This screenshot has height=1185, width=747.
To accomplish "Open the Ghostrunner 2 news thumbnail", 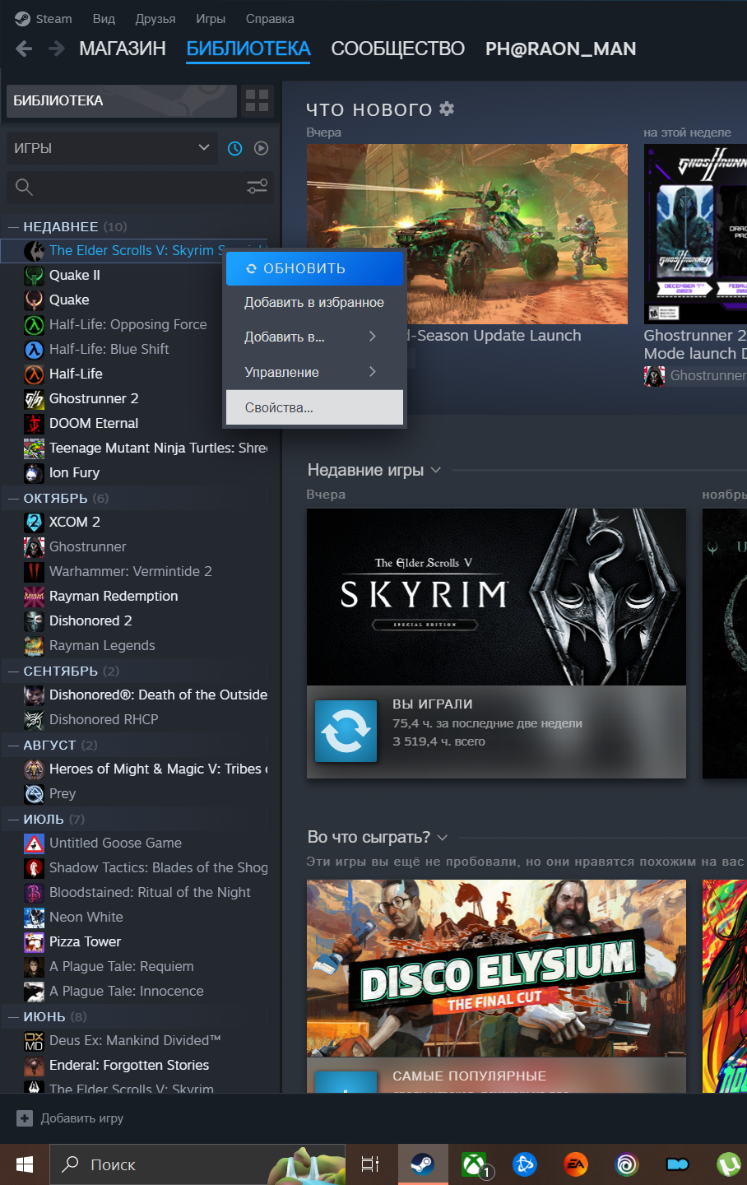I will pyautogui.click(x=695, y=234).
